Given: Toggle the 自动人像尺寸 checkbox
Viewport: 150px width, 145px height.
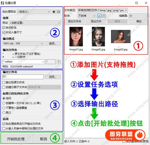Looking at the screenshot, I should [4, 32].
